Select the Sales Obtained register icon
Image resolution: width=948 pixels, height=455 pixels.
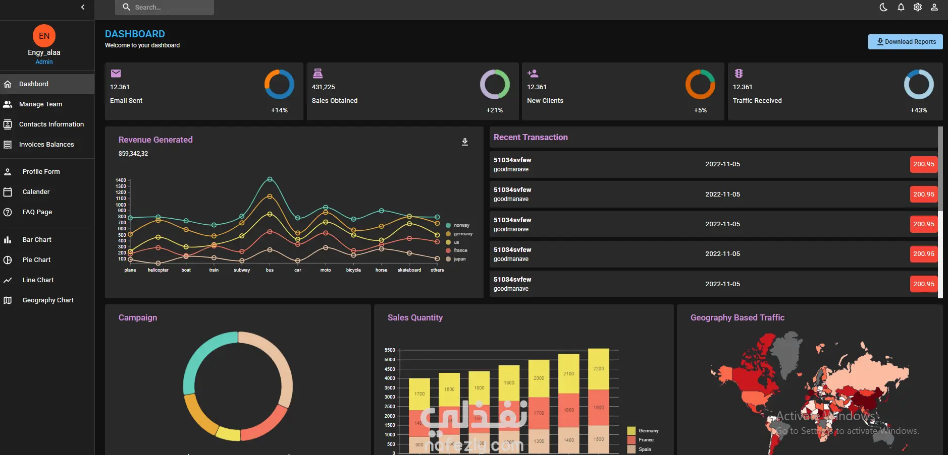tap(318, 74)
